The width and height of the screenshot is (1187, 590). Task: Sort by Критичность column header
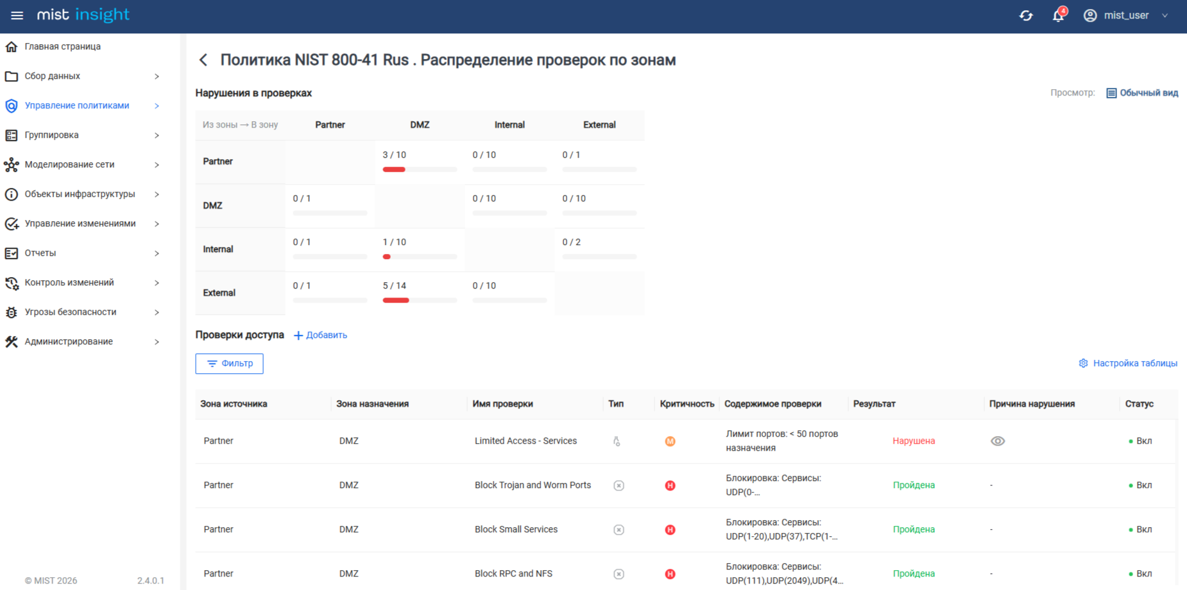click(687, 404)
